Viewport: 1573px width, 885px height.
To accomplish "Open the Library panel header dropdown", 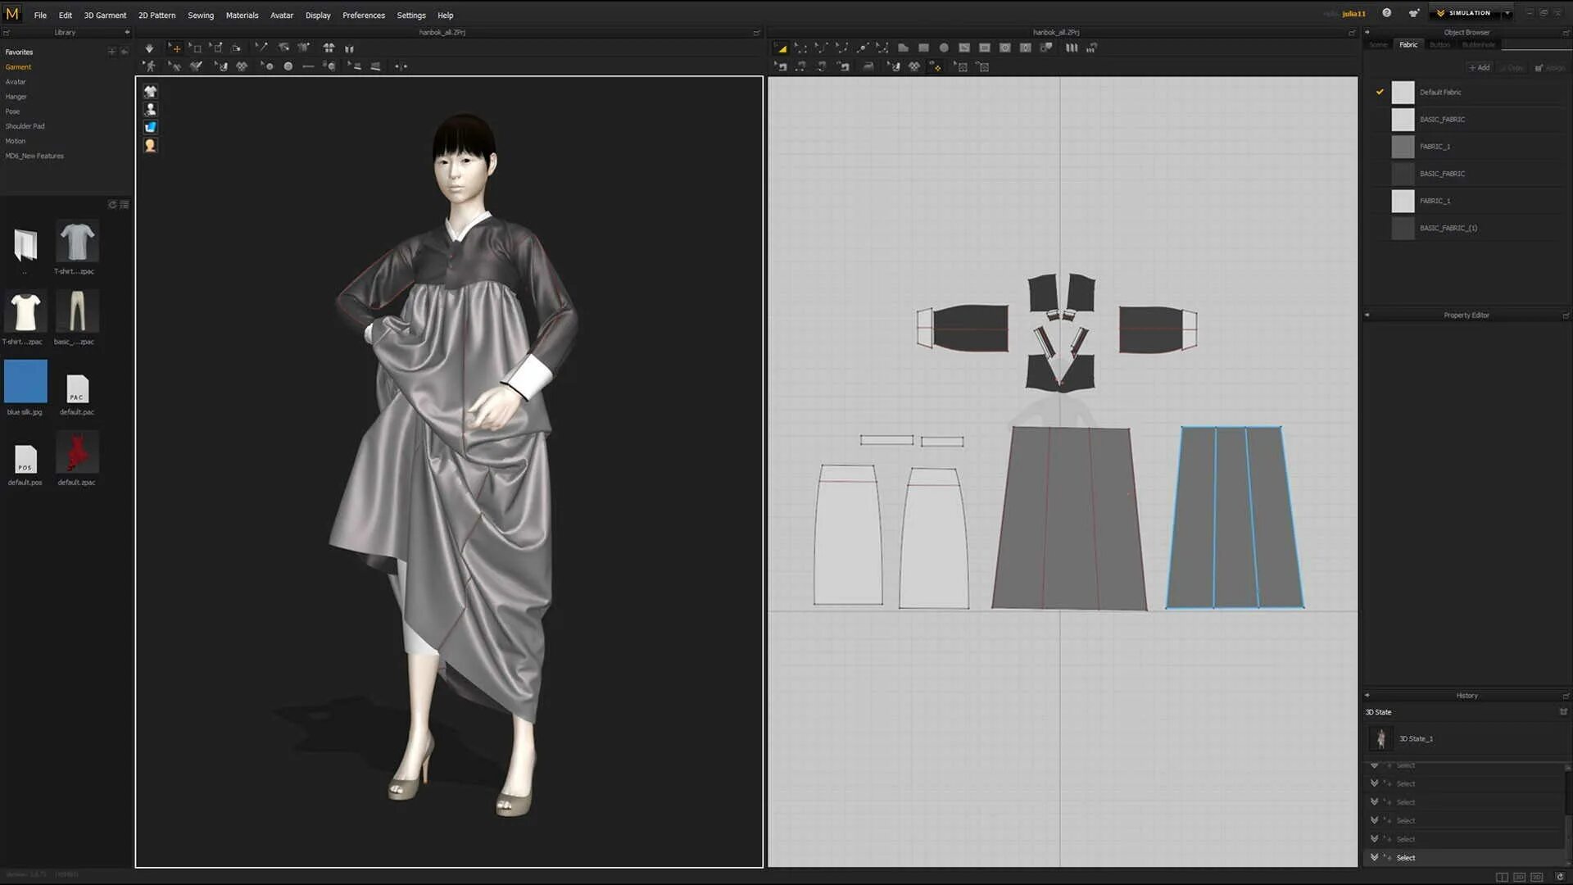I will tap(127, 32).
